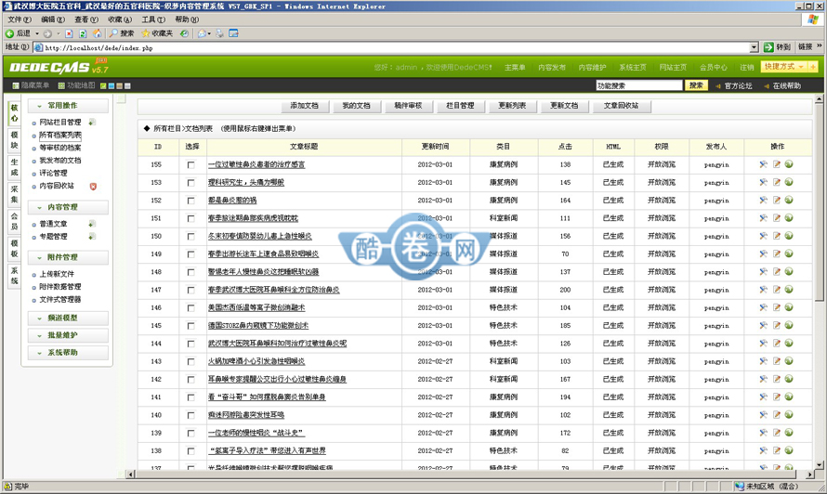Viewport: 827px width, 494px height.
Task: Click the IE Mail envelope icon
Action: (x=202, y=33)
